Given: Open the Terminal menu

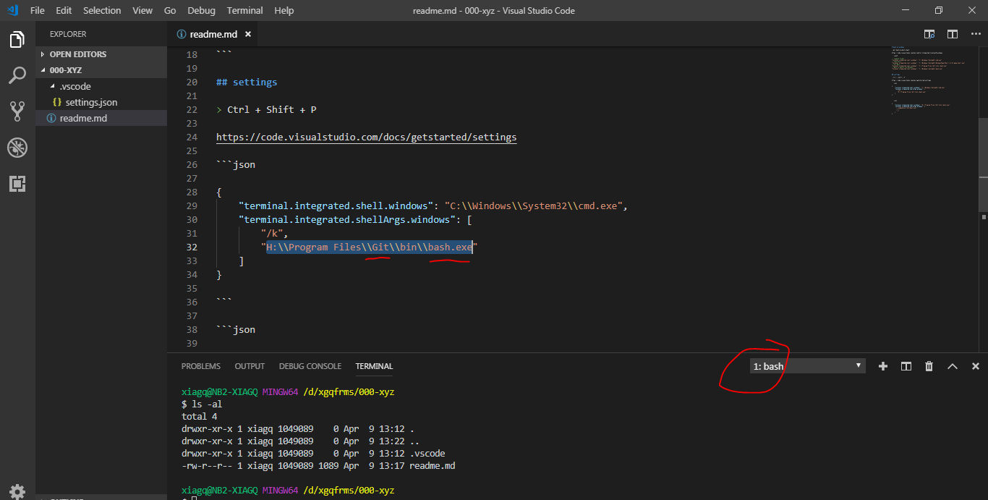Looking at the screenshot, I should pyautogui.click(x=245, y=10).
